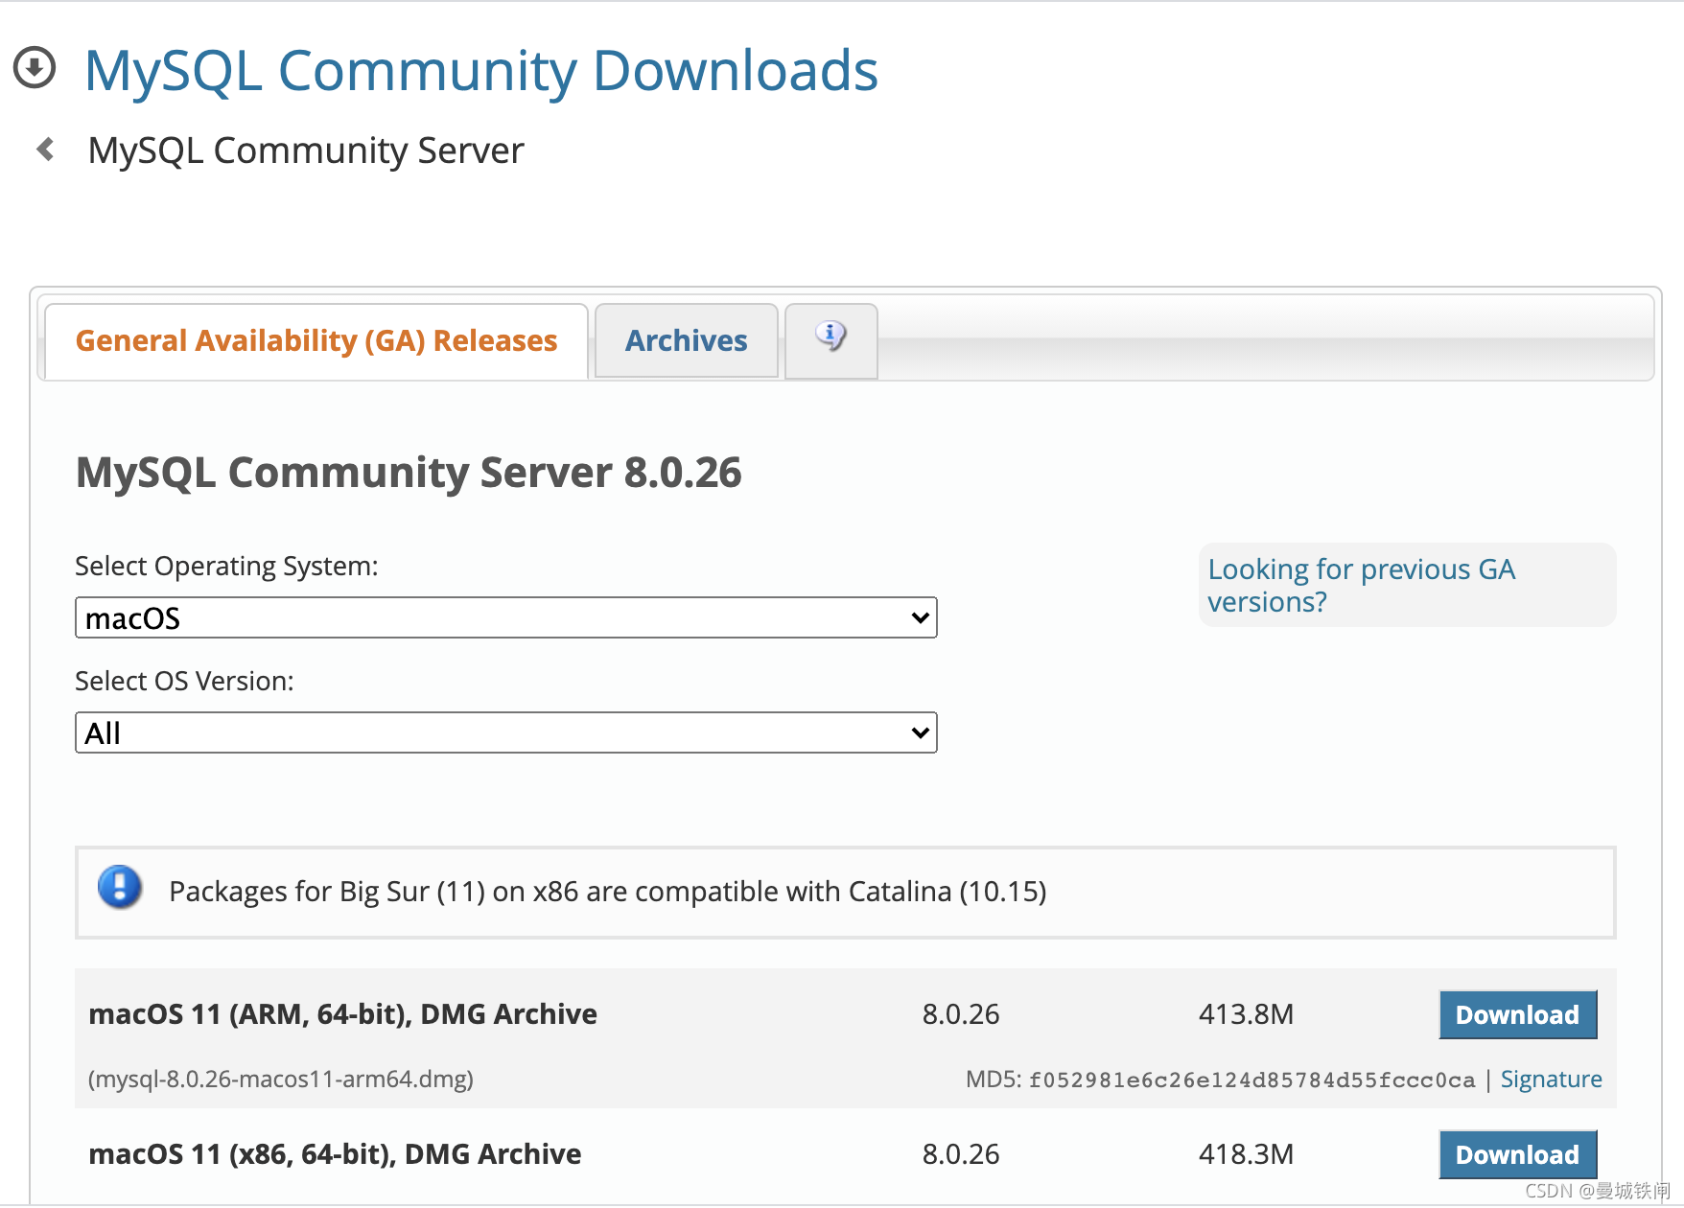Click the MySQL Community Server 8.0.26 heading
1684x1208 pixels.
[x=409, y=473]
